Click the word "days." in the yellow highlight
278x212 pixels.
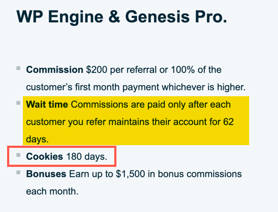point(38,139)
